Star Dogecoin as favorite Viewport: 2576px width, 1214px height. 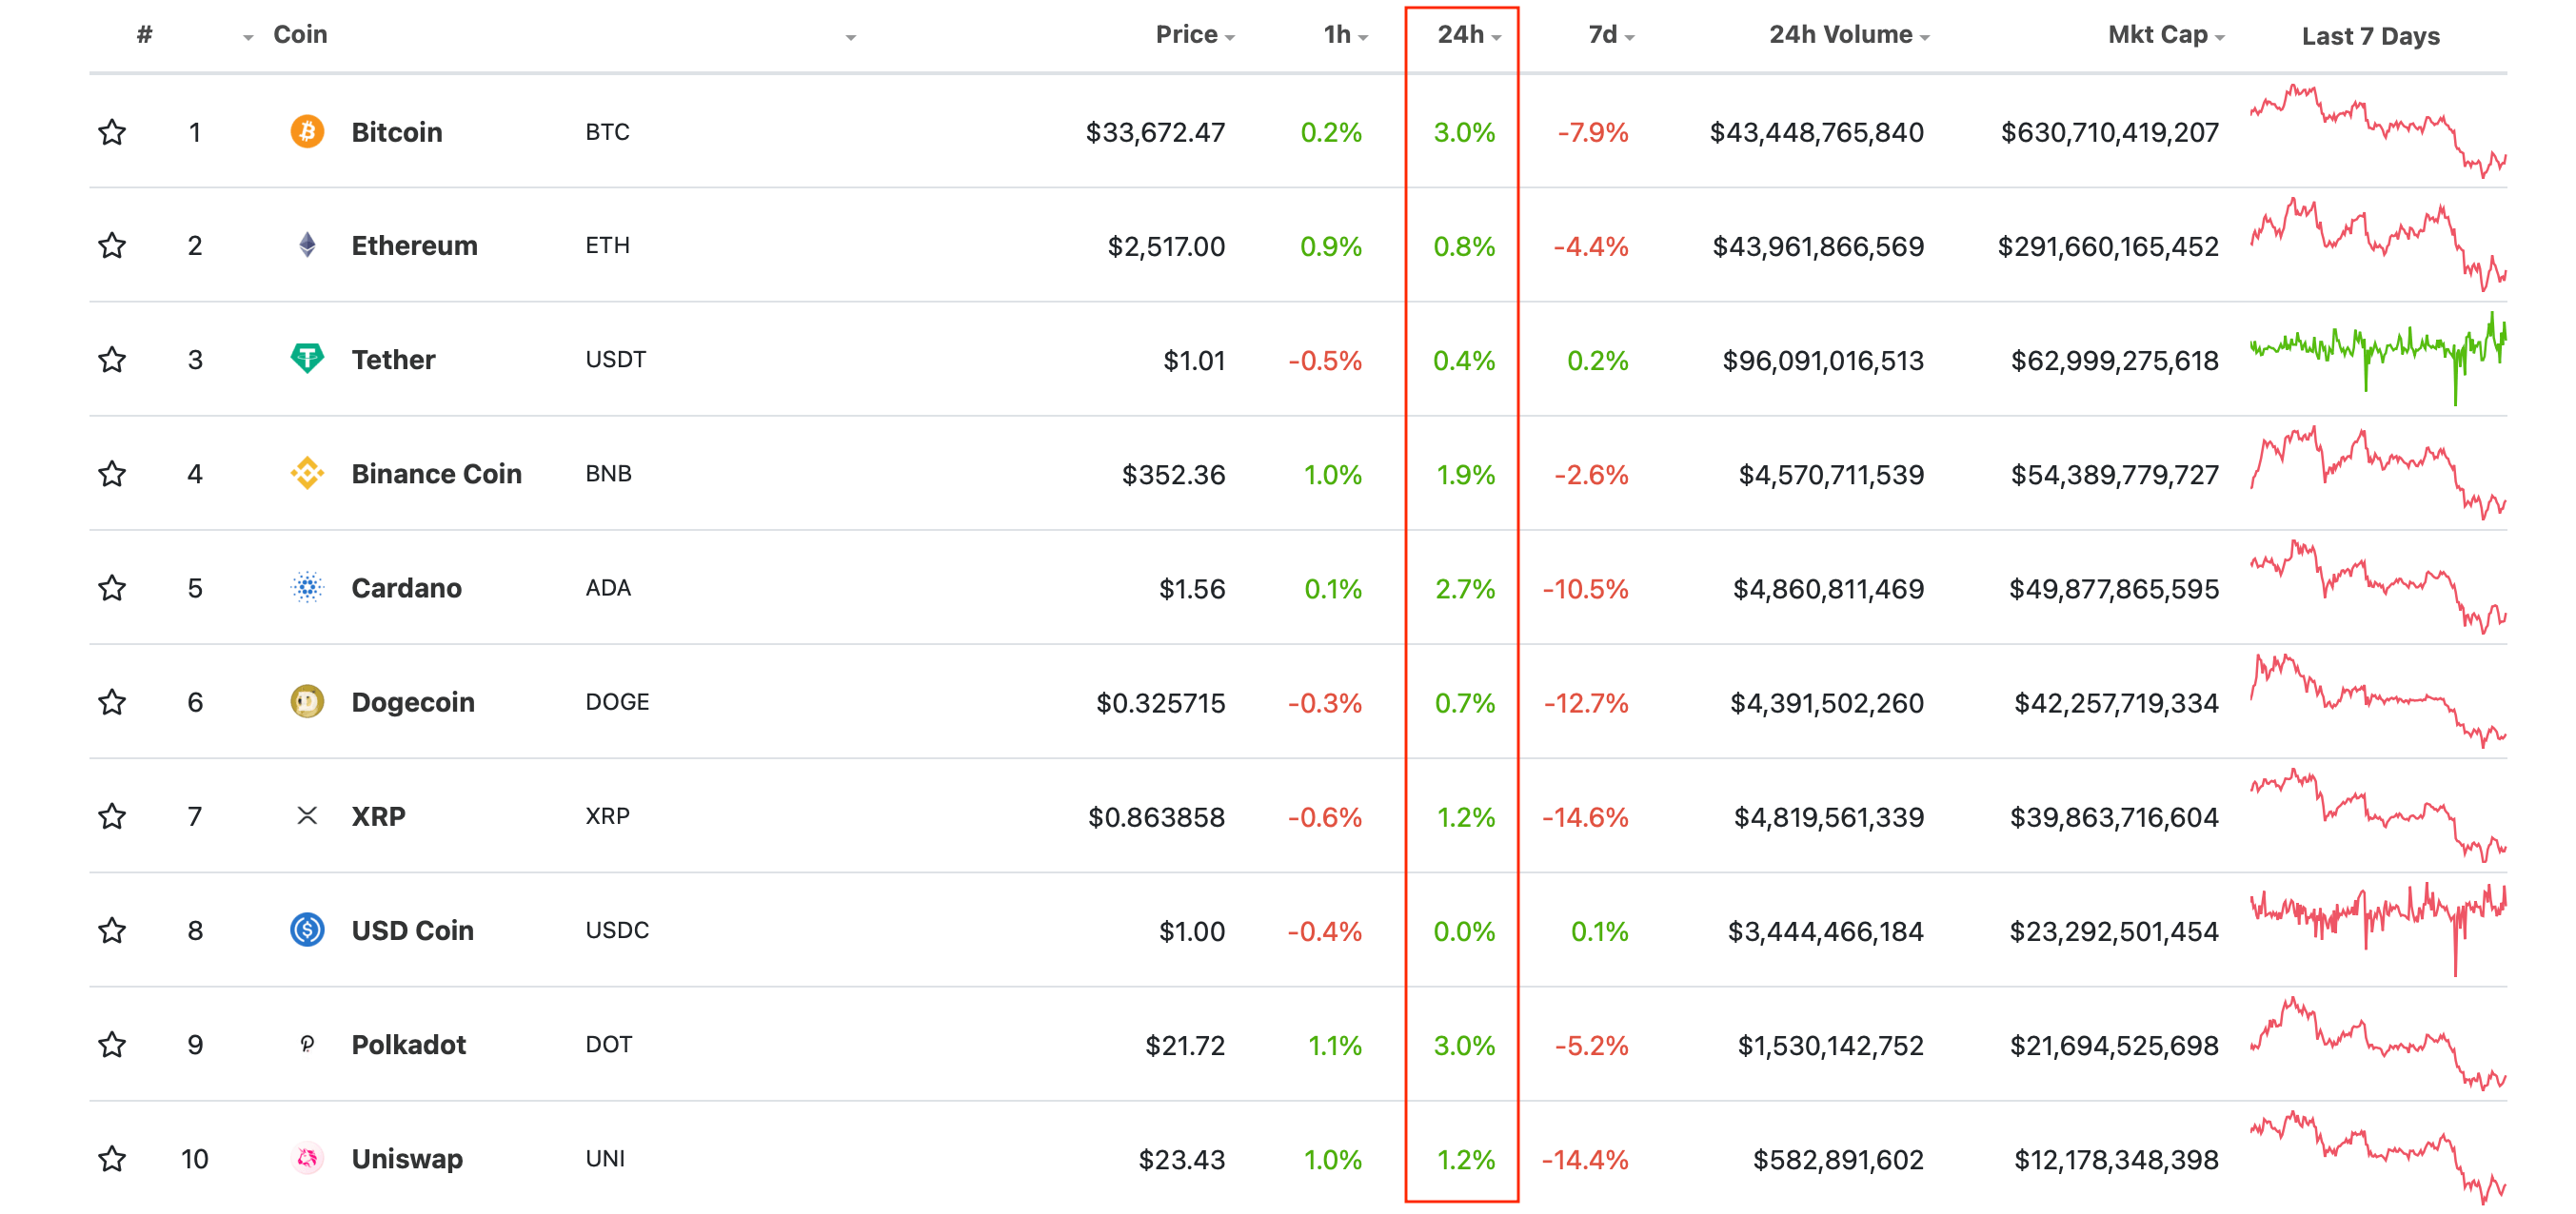112,702
